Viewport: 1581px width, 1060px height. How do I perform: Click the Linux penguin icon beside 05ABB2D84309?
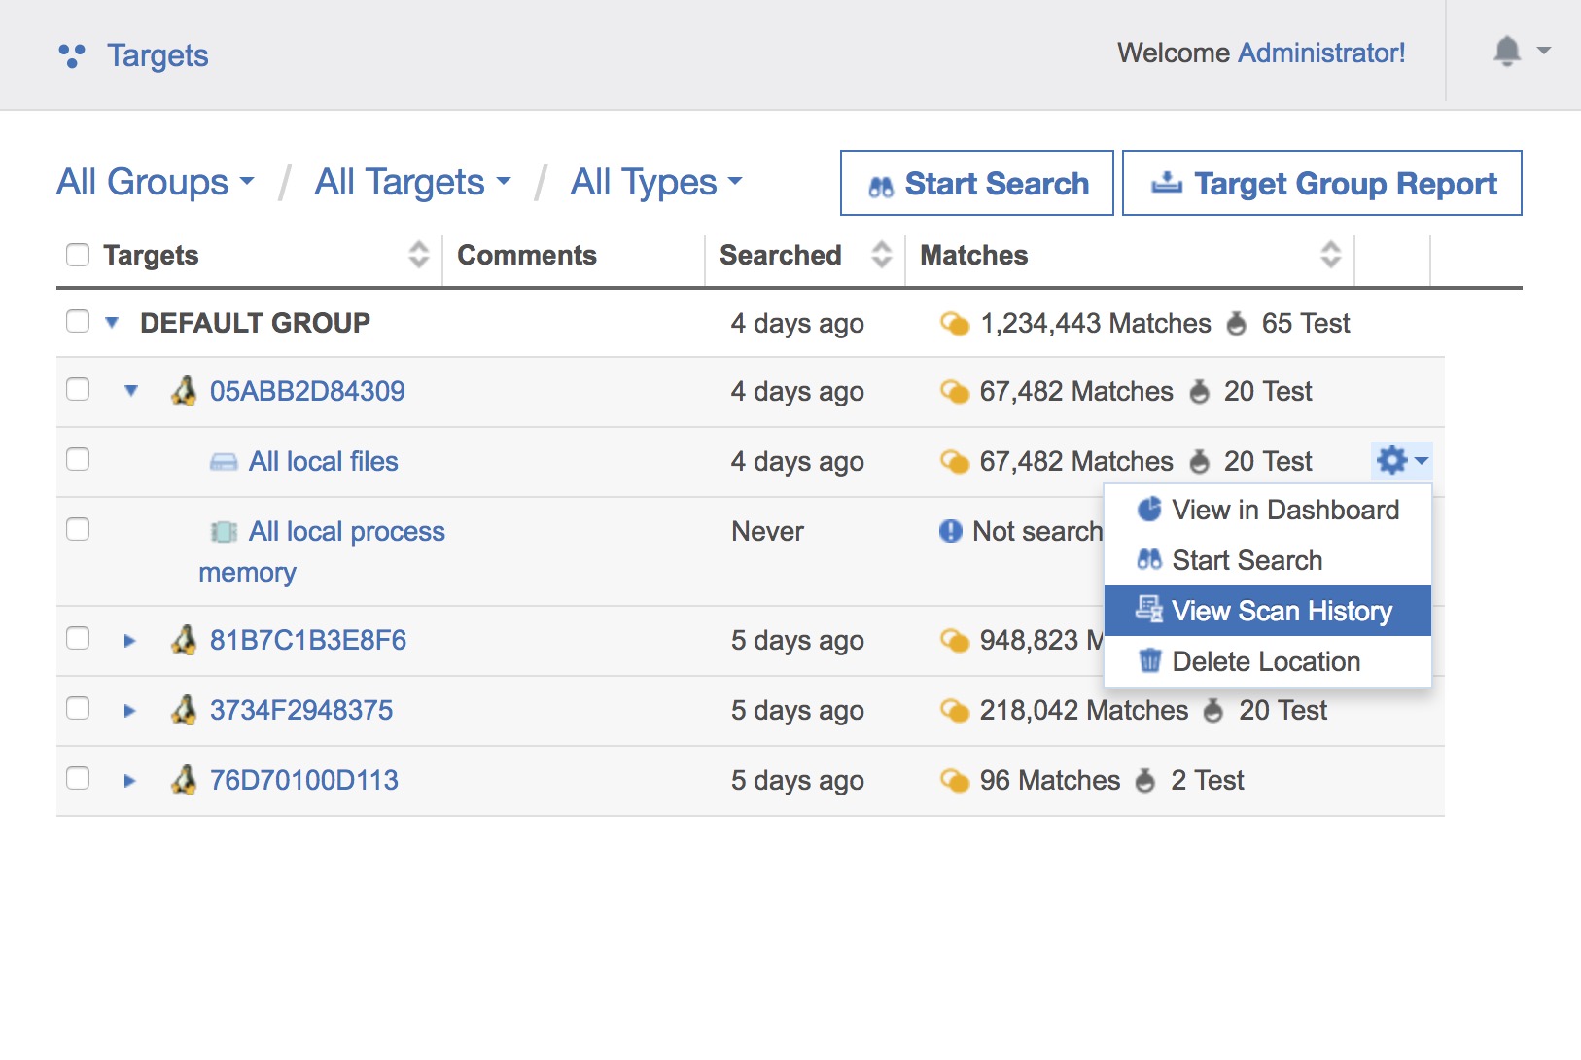click(x=184, y=391)
